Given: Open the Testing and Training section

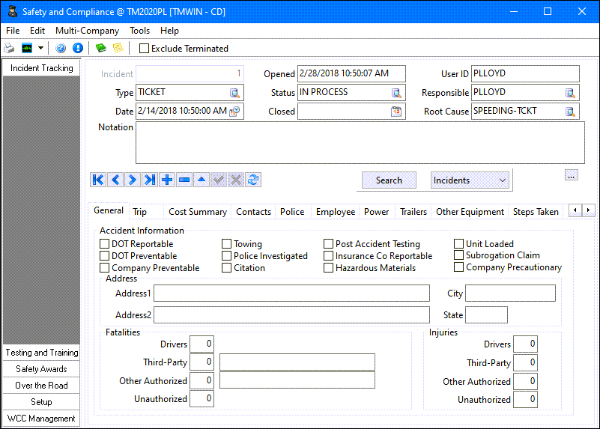Looking at the screenshot, I should tap(42, 353).
